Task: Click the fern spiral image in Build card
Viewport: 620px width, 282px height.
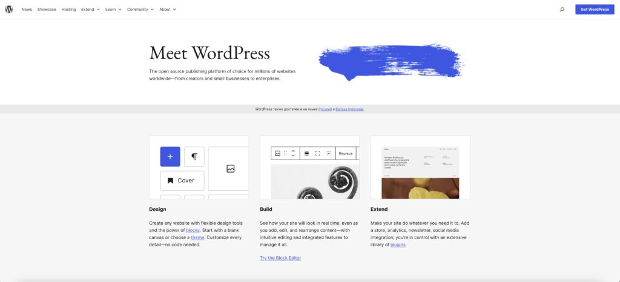Action: point(315,181)
